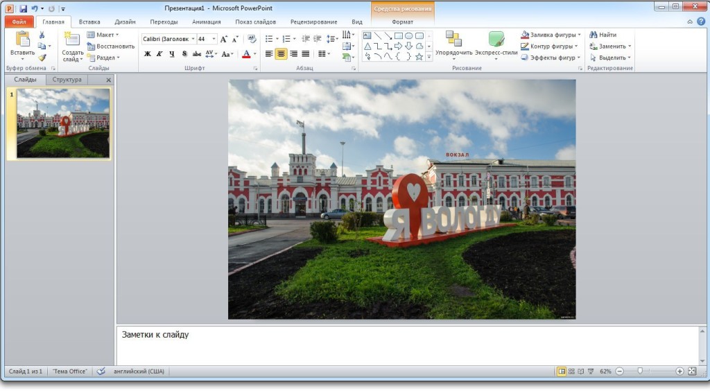Select the triangle shape
The height and width of the screenshot is (391, 710).
coord(367,46)
